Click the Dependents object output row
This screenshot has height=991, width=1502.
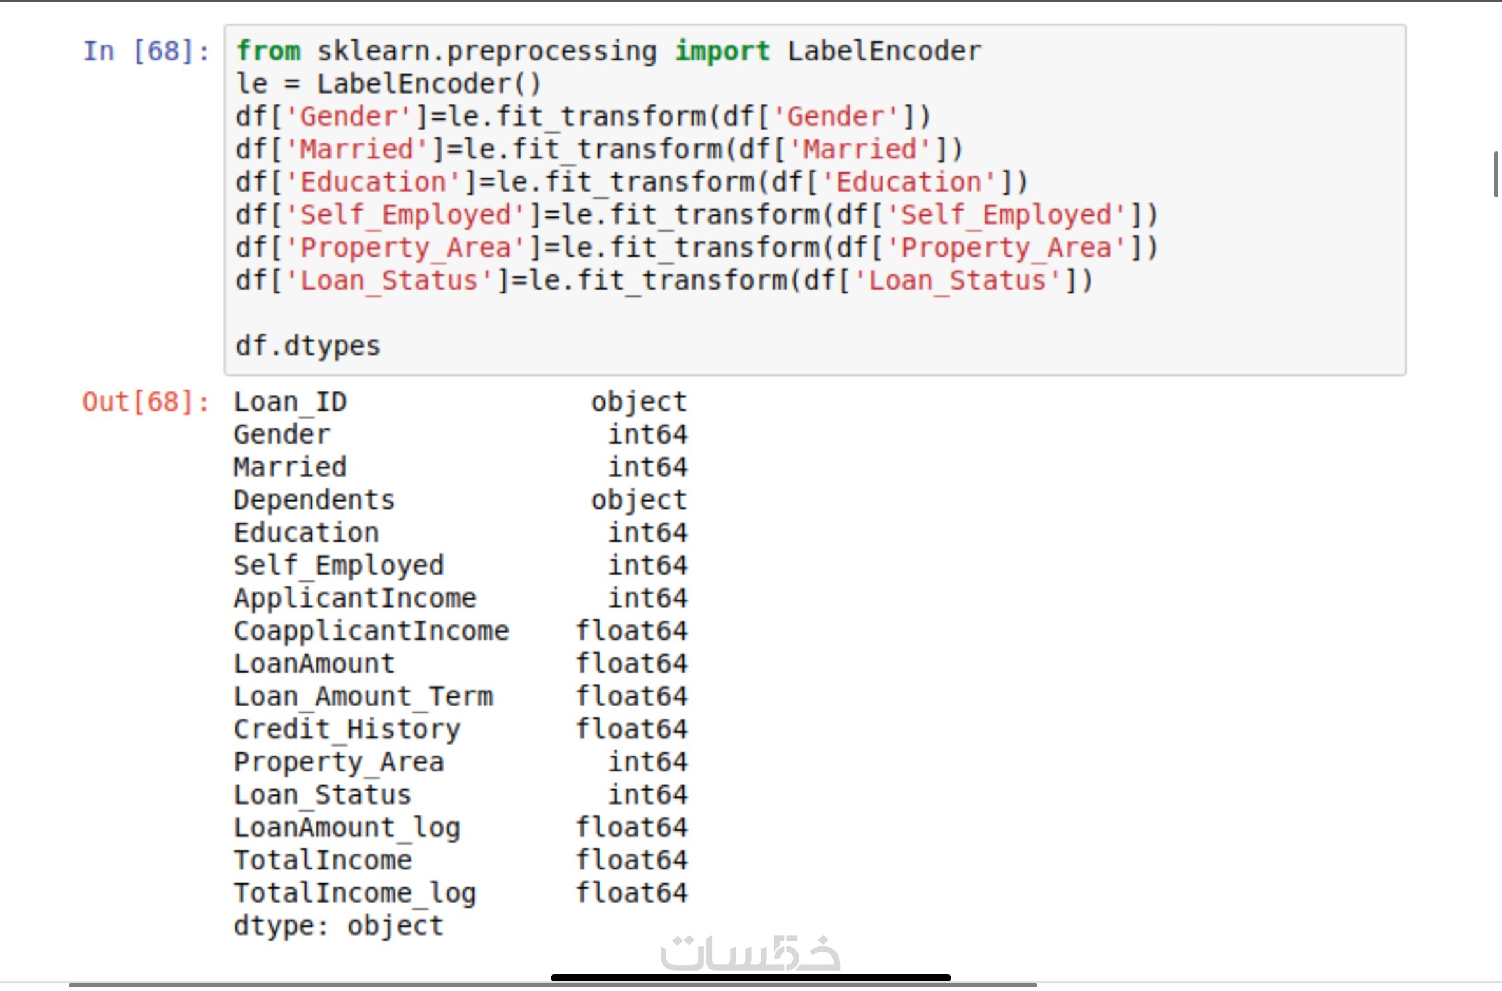click(x=460, y=500)
